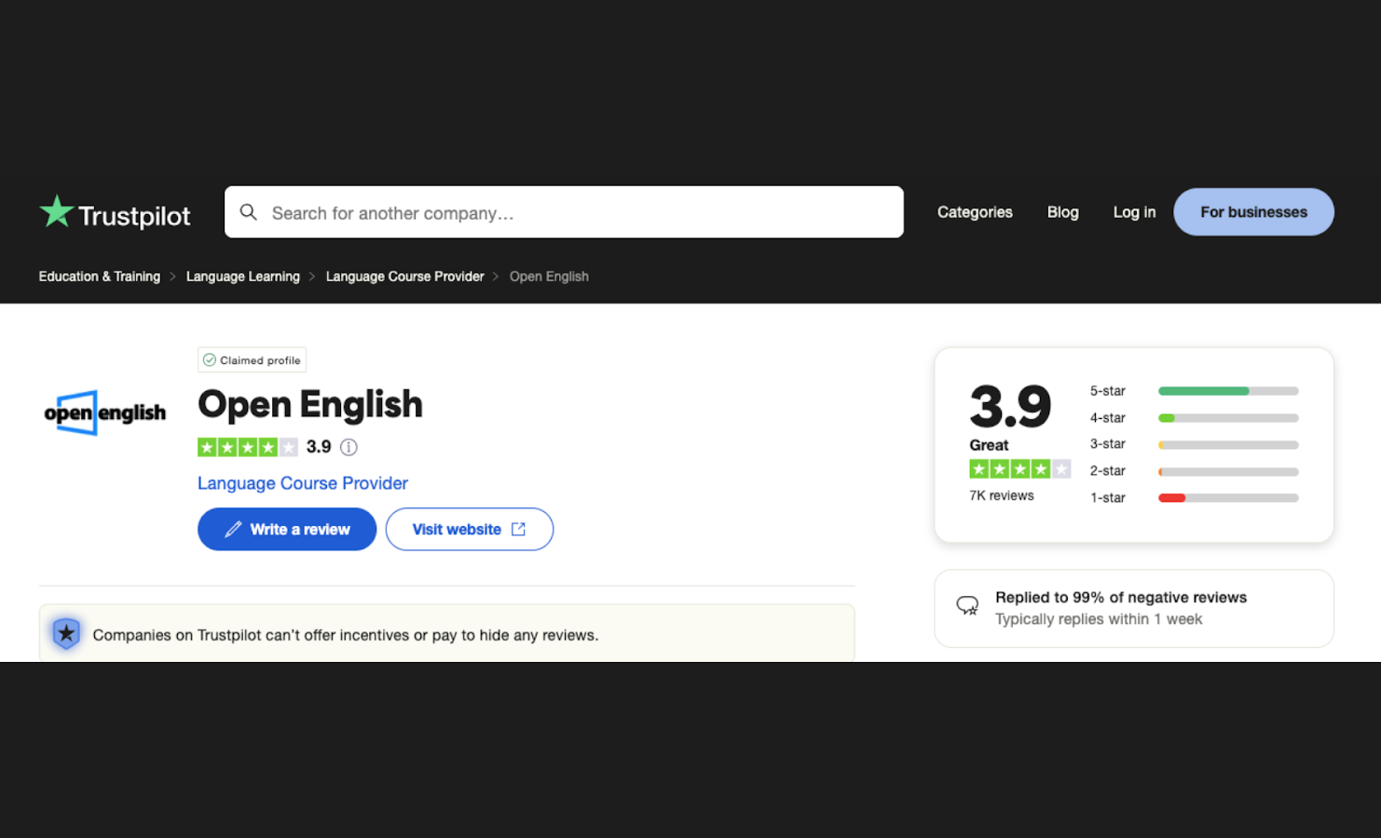Click the Visit website button
This screenshot has height=838, width=1381.
[x=470, y=529]
